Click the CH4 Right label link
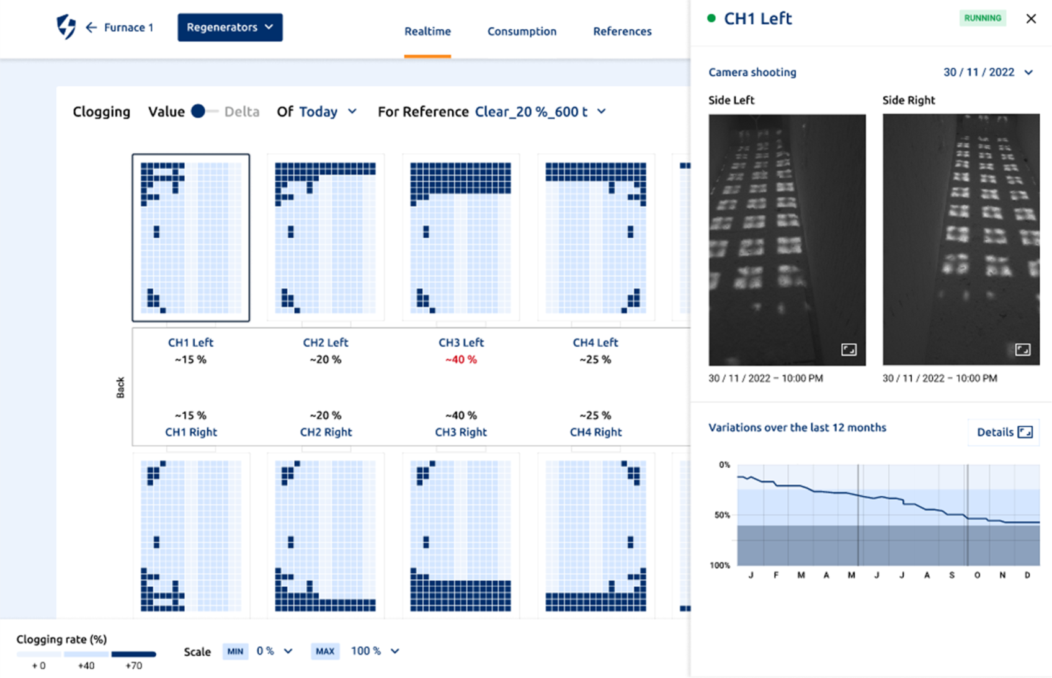 pyautogui.click(x=595, y=432)
